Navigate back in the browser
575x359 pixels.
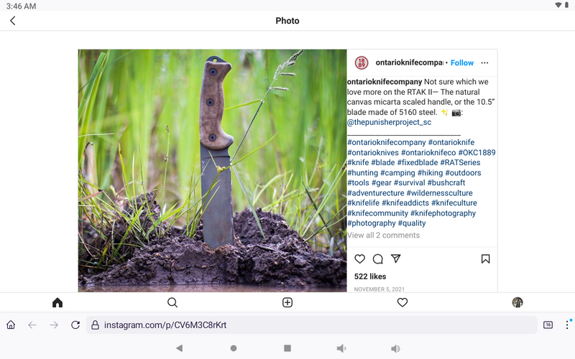click(x=32, y=325)
